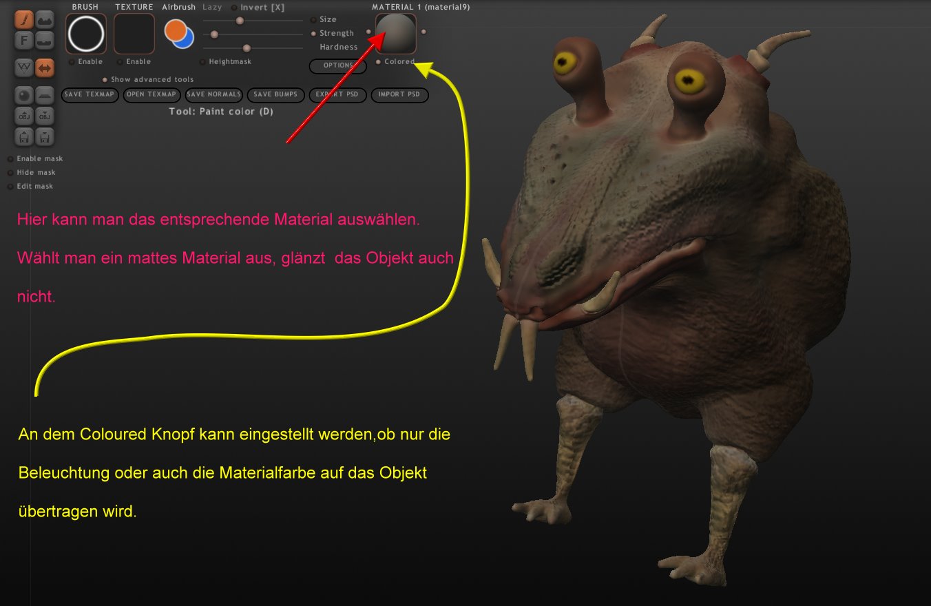Turn on Enable mask

coord(10,159)
